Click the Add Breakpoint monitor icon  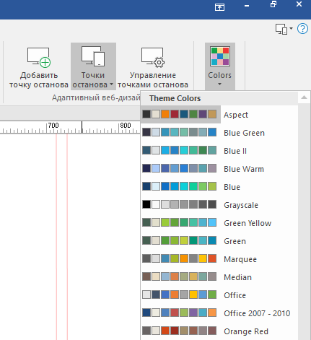pos(39,57)
